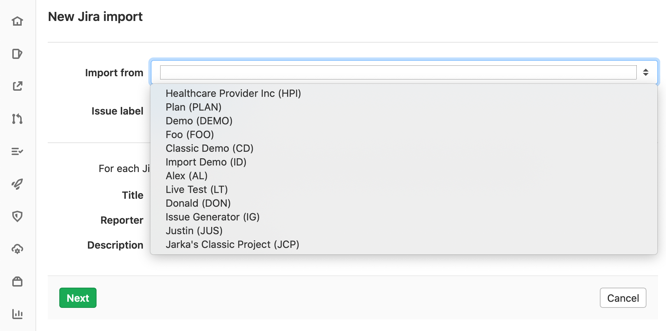The height and width of the screenshot is (331, 666).
Task: Select the Issues icon in the sidebar
Action: (x=17, y=54)
